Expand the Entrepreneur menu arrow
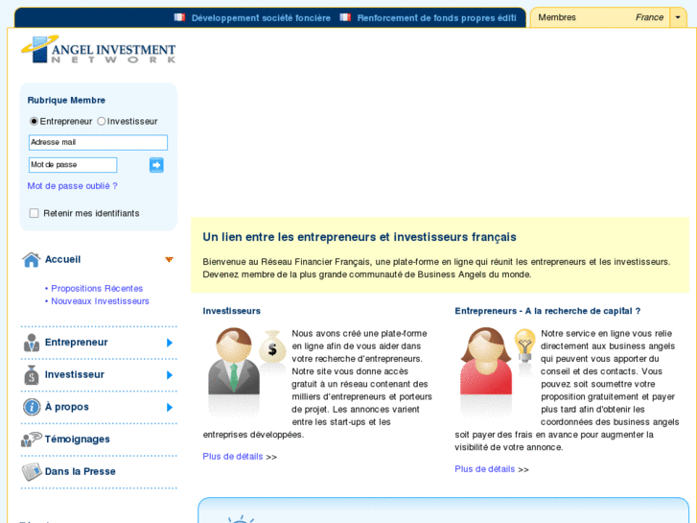The image size is (697, 523). [x=170, y=343]
